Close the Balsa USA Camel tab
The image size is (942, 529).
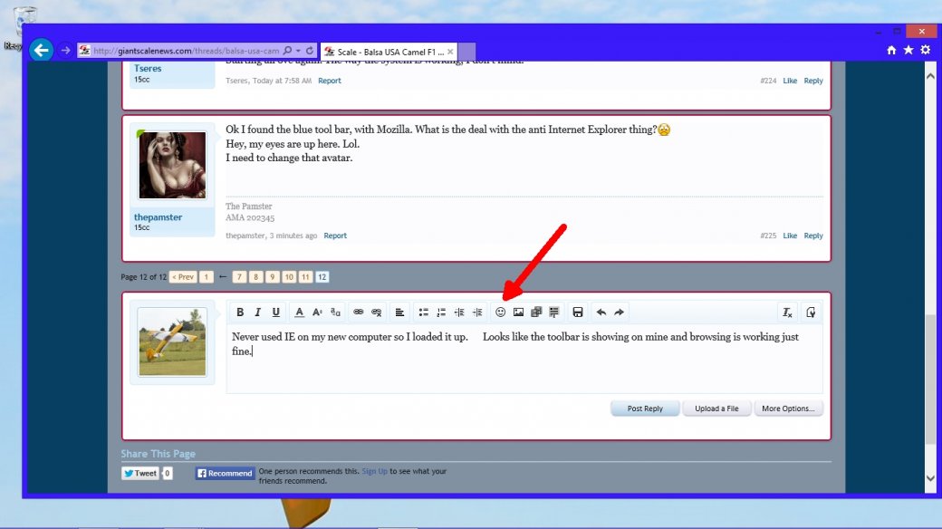(x=450, y=52)
